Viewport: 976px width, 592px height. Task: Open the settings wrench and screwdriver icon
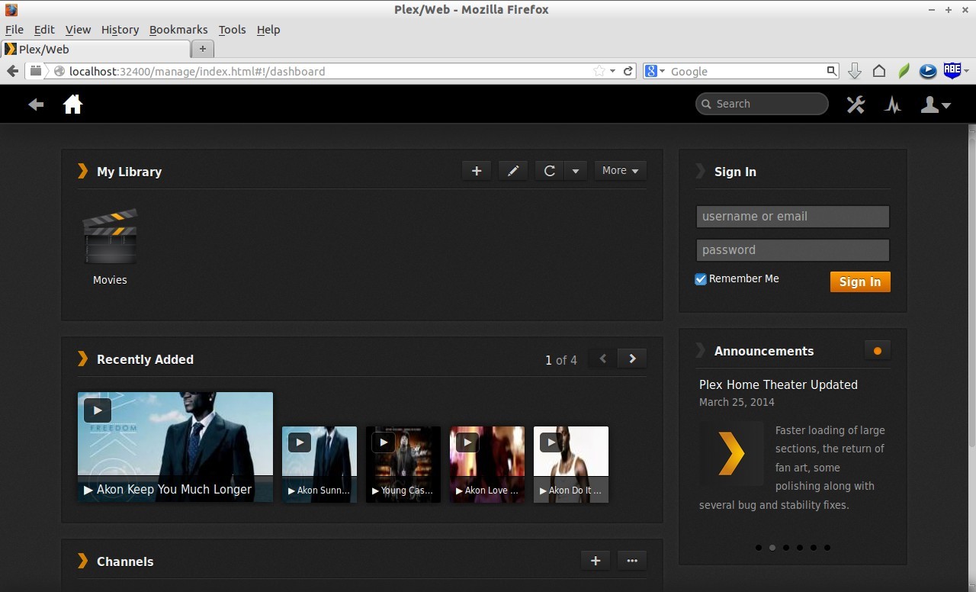tap(856, 105)
